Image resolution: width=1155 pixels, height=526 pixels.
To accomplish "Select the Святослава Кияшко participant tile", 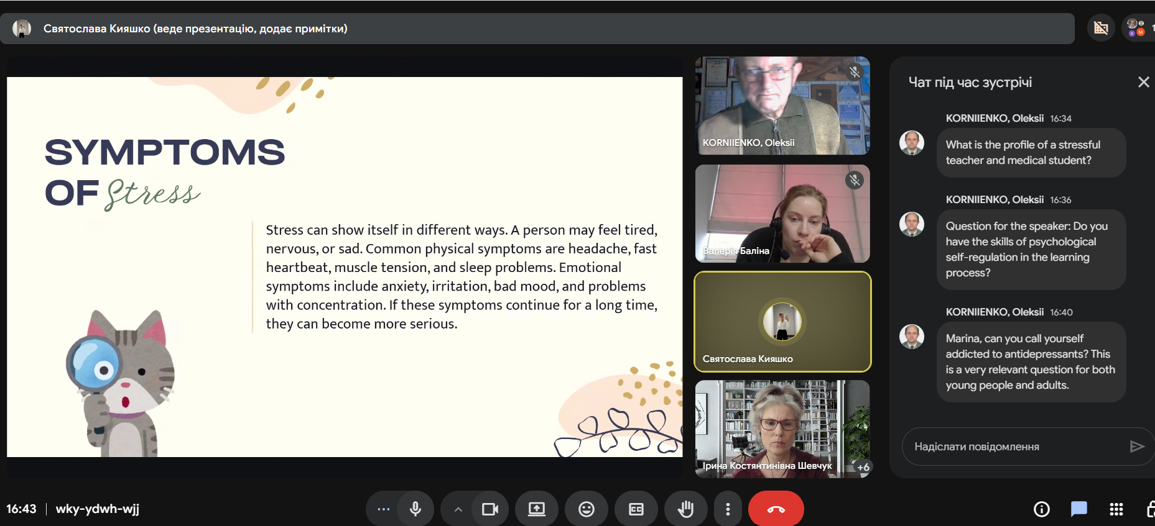I will (x=782, y=322).
